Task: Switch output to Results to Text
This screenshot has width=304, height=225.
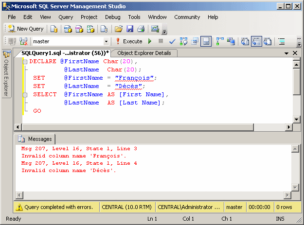Action: coord(245,41)
